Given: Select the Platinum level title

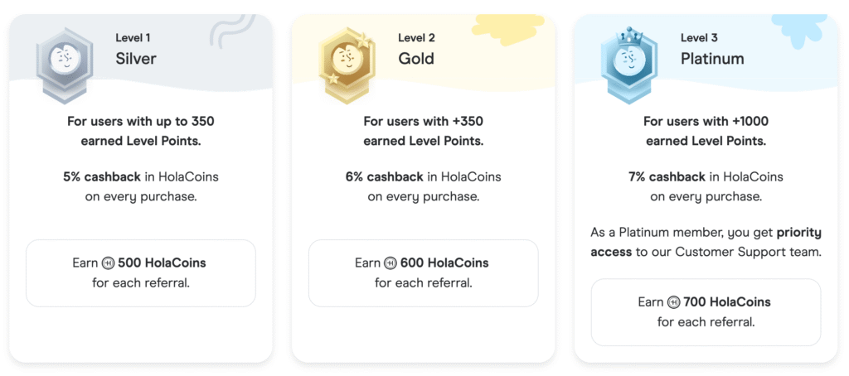Looking at the screenshot, I should (712, 59).
